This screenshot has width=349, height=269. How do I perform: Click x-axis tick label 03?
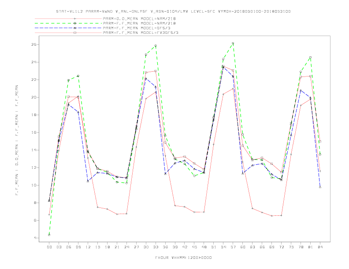pyautogui.click(x=59, y=247)
